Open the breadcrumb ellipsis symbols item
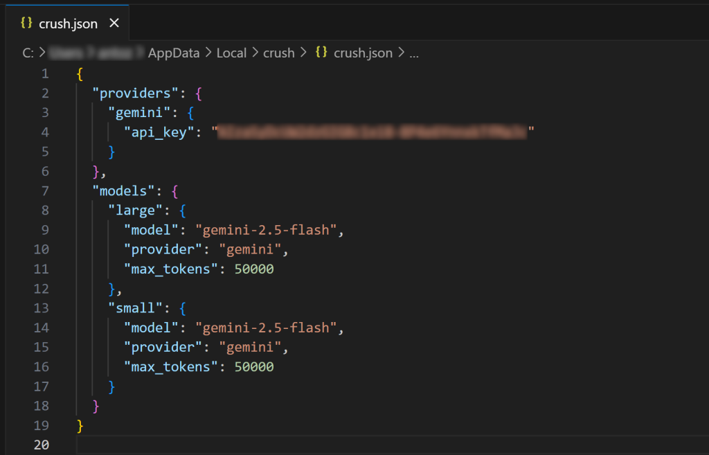 pyautogui.click(x=414, y=53)
